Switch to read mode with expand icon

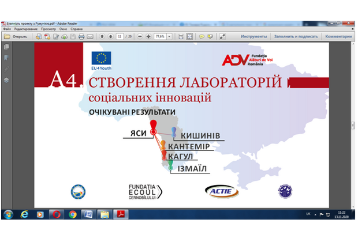[222, 36]
